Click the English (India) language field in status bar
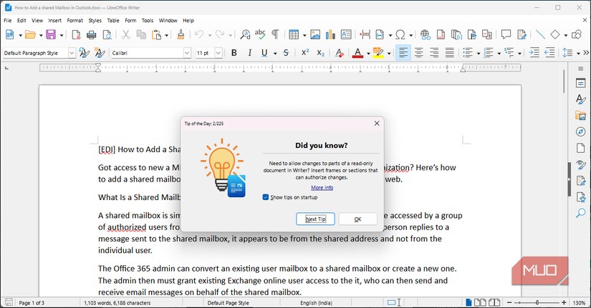591x308 pixels. (x=318, y=303)
